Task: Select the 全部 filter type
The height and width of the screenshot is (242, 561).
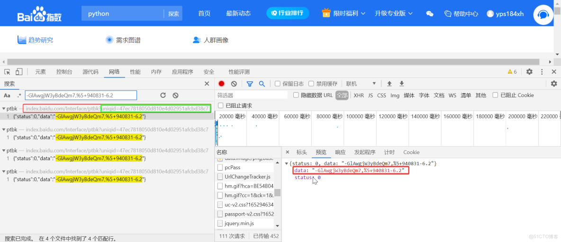Action: [x=342, y=95]
